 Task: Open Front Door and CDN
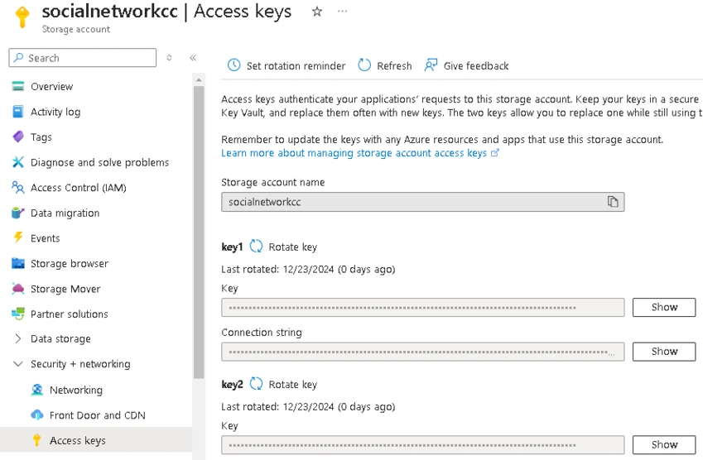point(97,415)
